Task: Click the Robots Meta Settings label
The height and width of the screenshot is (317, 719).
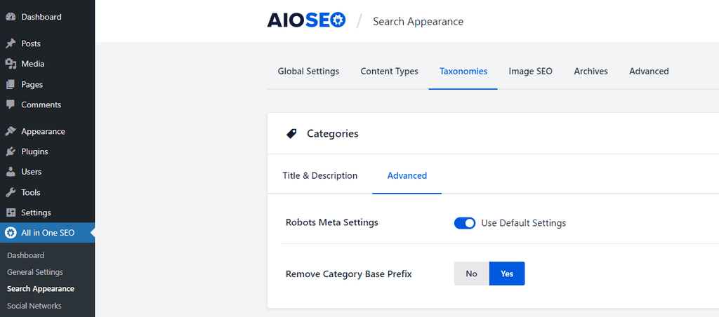Action: point(331,222)
